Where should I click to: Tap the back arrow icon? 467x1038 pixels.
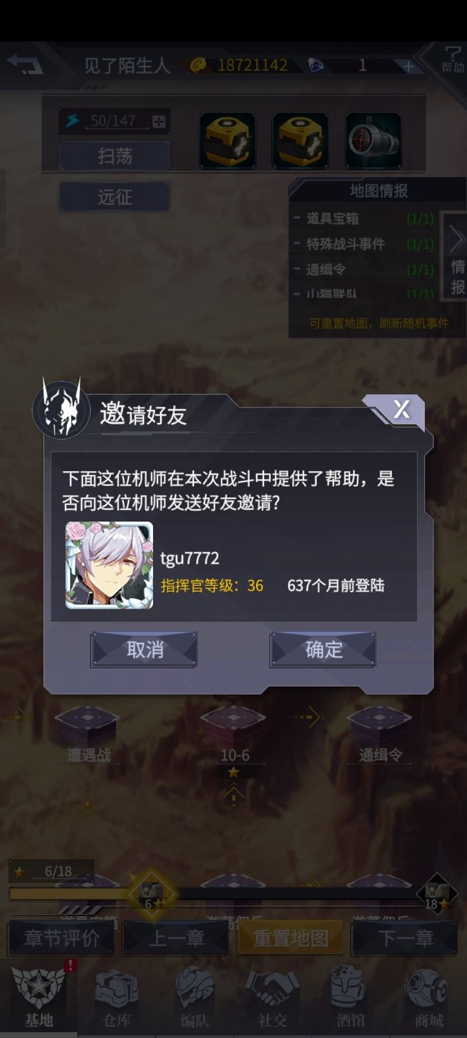point(23,64)
